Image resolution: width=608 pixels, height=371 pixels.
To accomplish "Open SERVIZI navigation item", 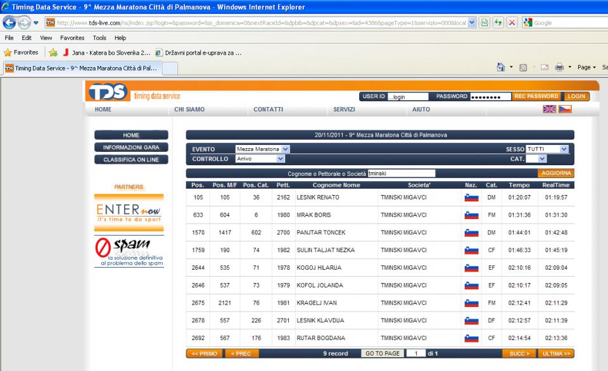I will click(344, 110).
